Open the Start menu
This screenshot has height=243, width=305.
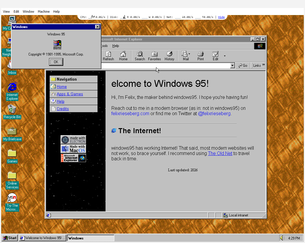tap(10, 238)
